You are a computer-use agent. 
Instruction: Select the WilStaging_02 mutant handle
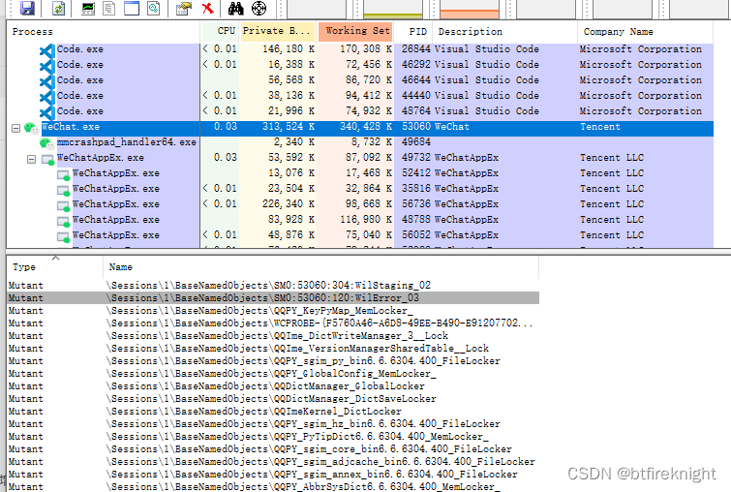coord(273,286)
